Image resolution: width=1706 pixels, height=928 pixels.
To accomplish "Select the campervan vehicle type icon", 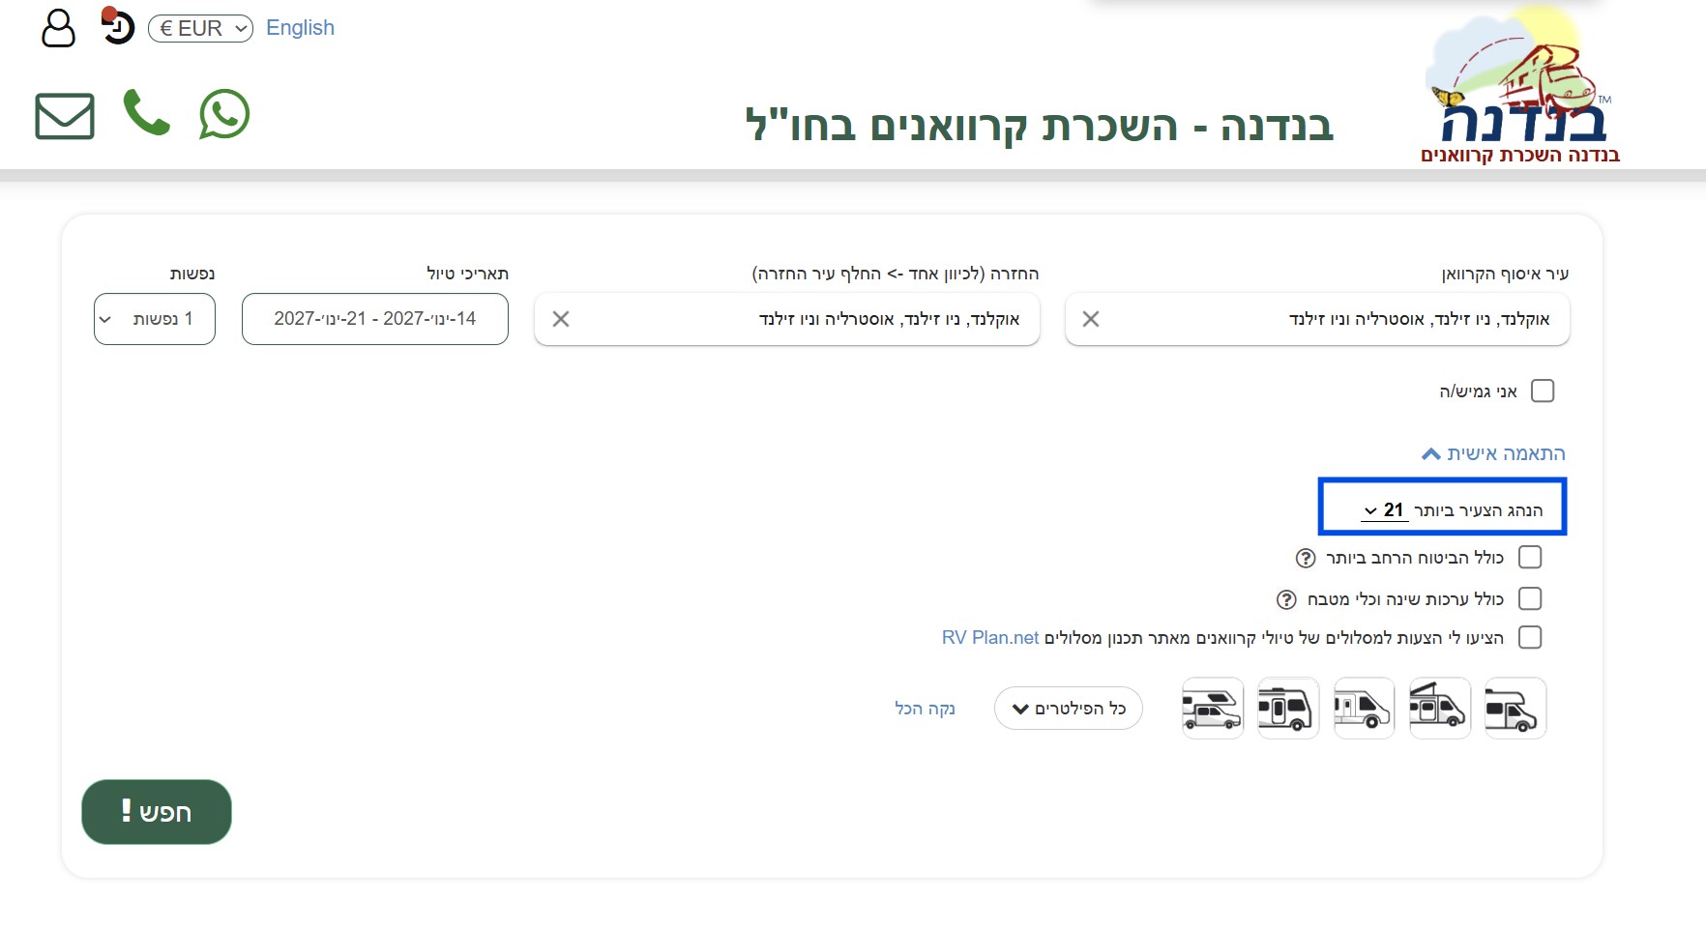I will [1365, 708].
